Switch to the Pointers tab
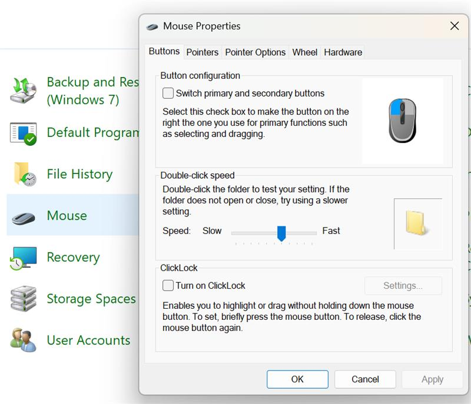The height and width of the screenshot is (404, 471). click(202, 52)
